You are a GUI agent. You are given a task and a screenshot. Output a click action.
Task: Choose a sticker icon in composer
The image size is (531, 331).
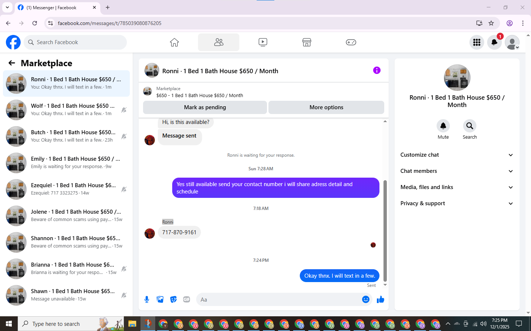(173, 299)
